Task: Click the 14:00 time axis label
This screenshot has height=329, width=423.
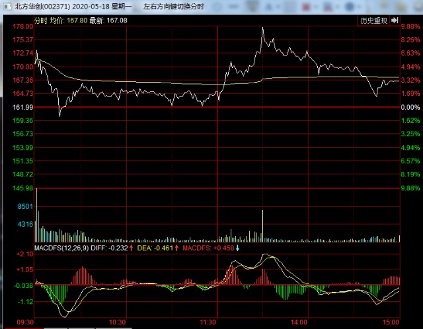Action: click(x=299, y=322)
